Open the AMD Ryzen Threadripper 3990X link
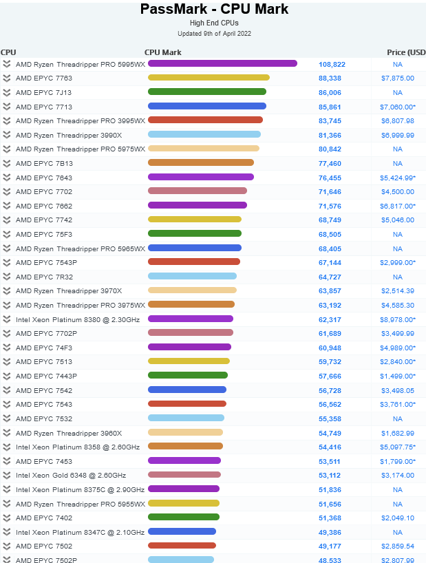The height and width of the screenshot is (563, 426). pyautogui.click(x=68, y=135)
